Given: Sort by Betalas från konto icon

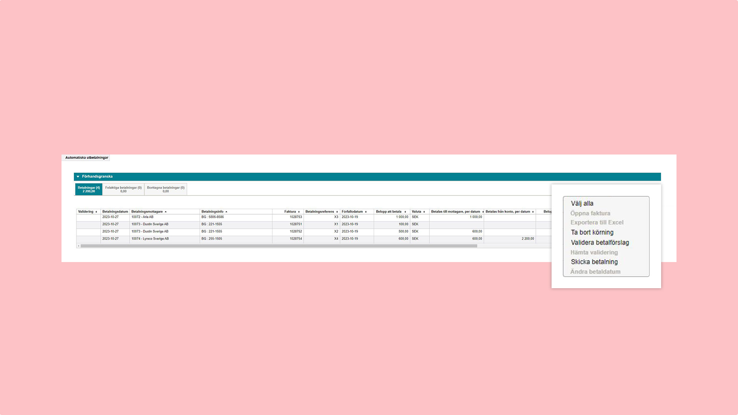Looking at the screenshot, I should tap(533, 212).
